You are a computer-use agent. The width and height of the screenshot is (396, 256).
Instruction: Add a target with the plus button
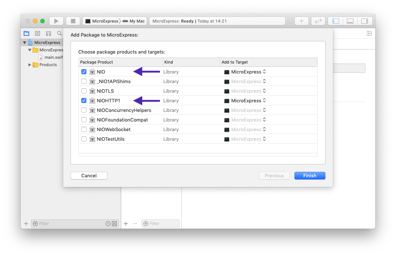click(126, 223)
